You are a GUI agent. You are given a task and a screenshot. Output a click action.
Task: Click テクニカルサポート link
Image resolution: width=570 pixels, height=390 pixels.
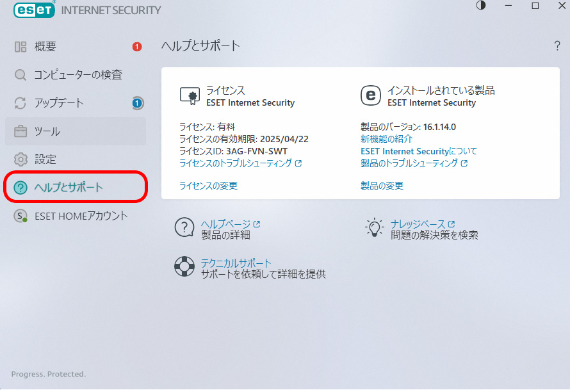pos(236,263)
